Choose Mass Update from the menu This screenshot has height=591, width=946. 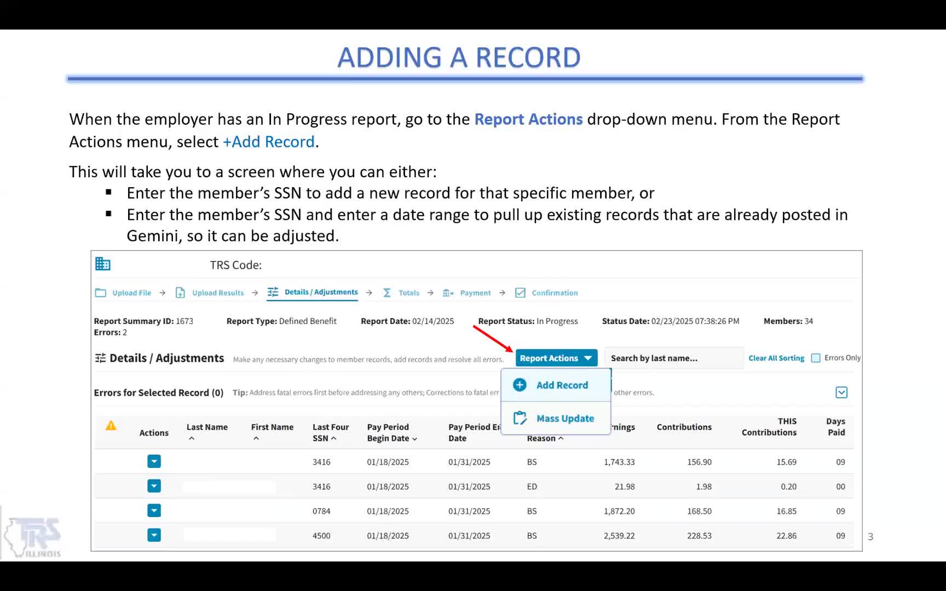pyautogui.click(x=556, y=418)
